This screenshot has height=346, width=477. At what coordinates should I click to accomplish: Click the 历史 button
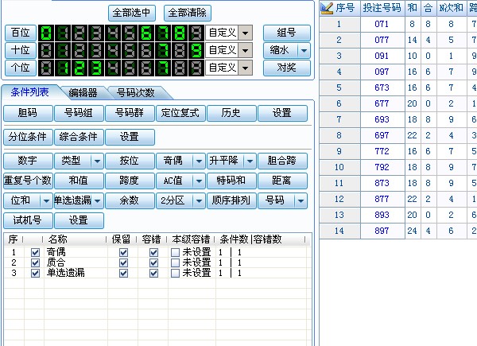[231, 113]
